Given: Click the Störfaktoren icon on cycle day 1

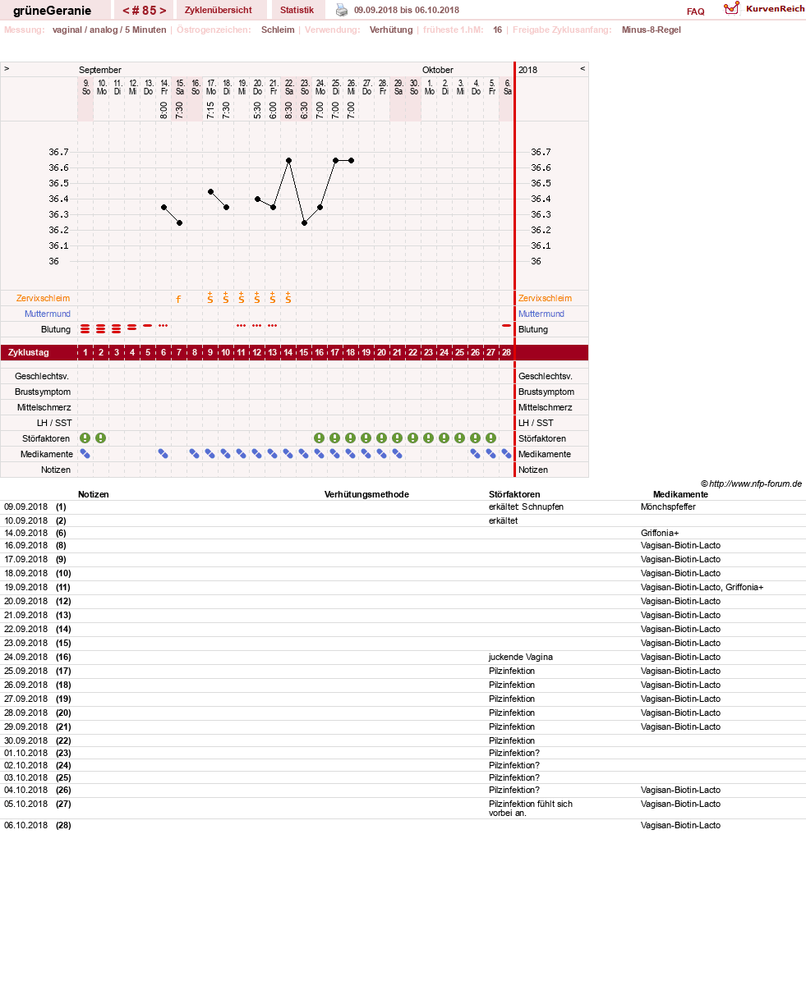Looking at the screenshot, I should 85,438.
